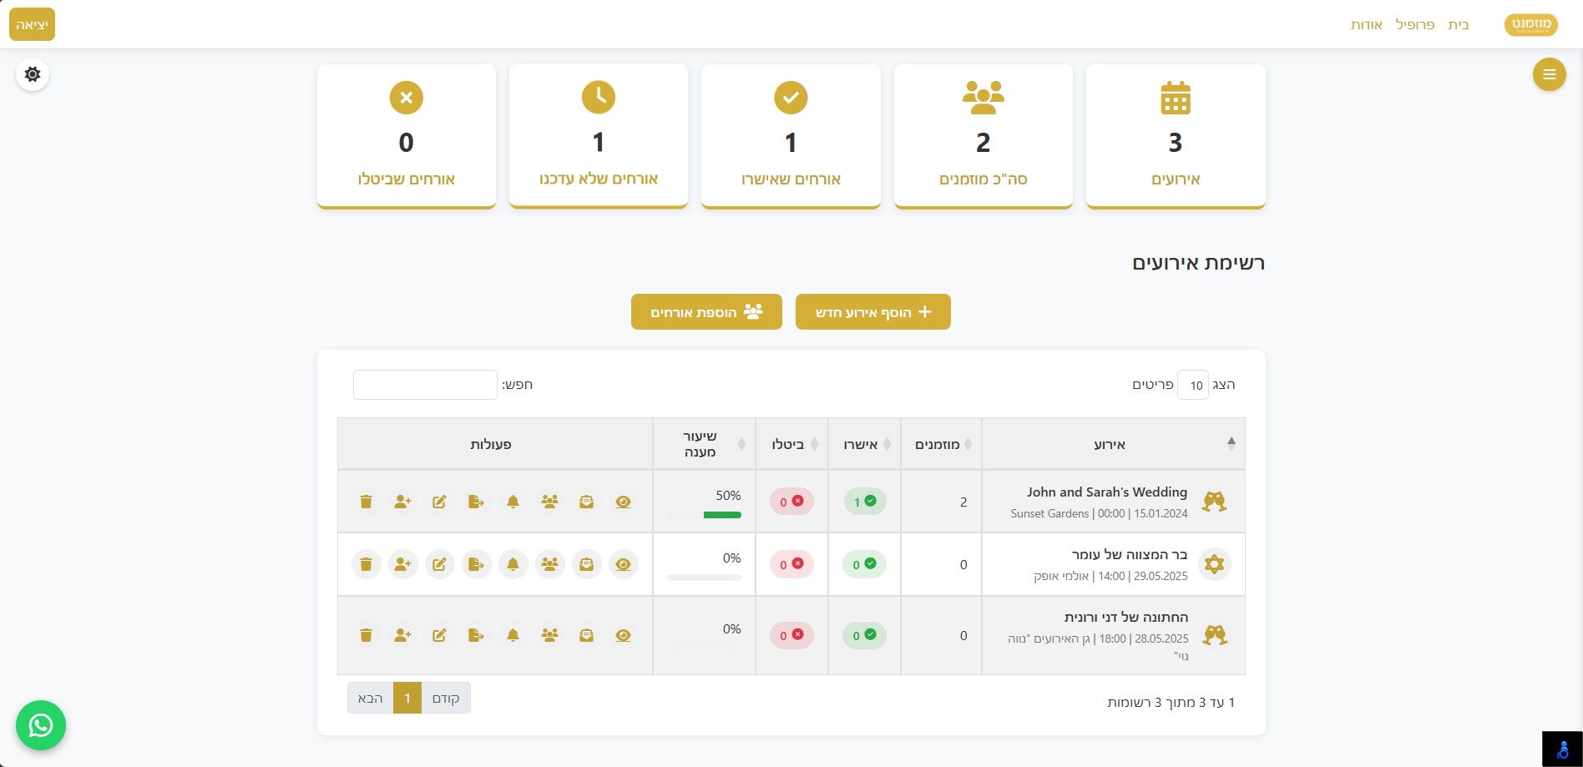This screenshot has width=1583, height=767.
Task: Expand the round hamburger side menu
Action: click(1549, 74)
